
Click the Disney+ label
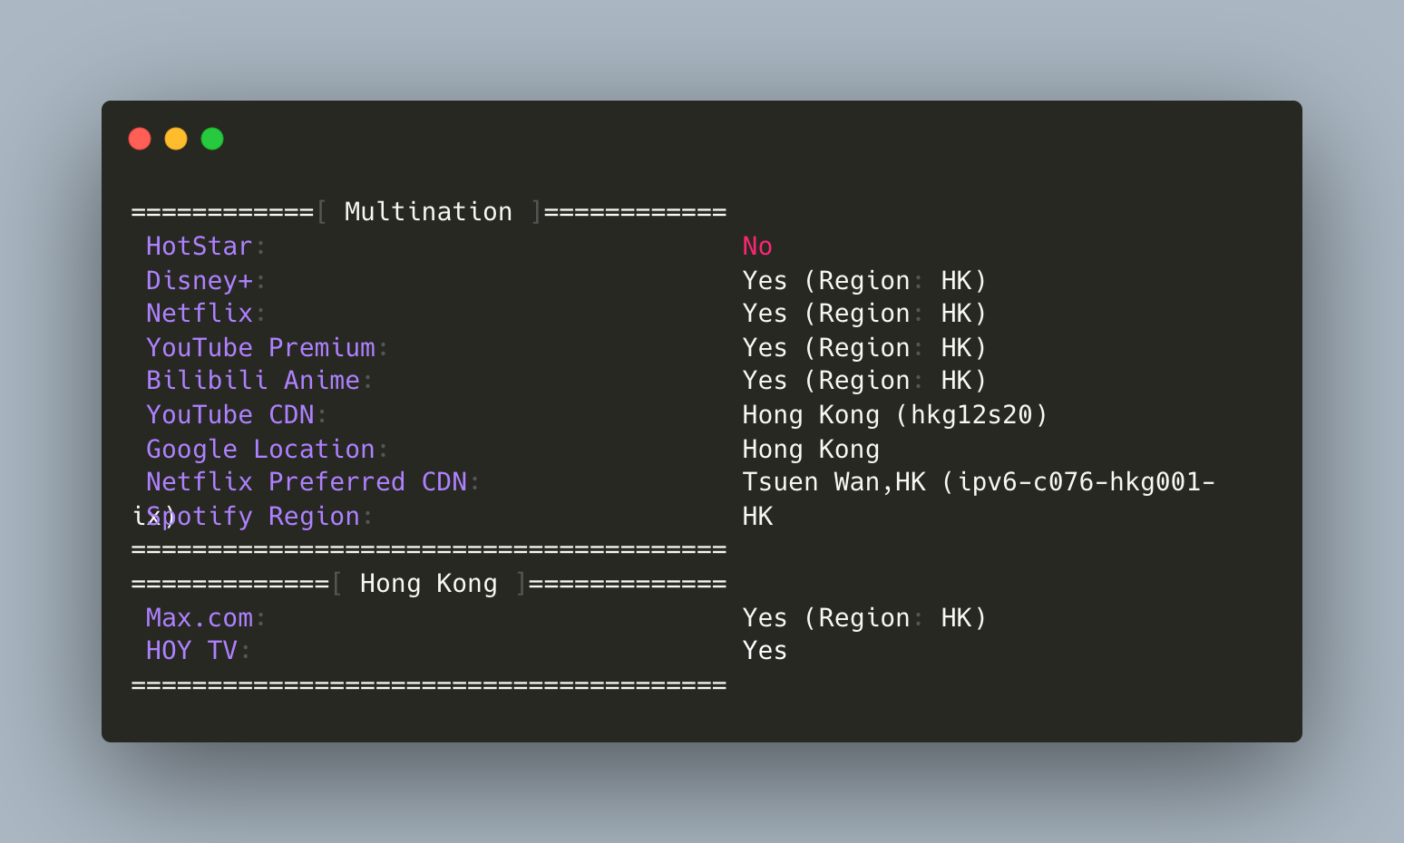click(x=200, y=281)
